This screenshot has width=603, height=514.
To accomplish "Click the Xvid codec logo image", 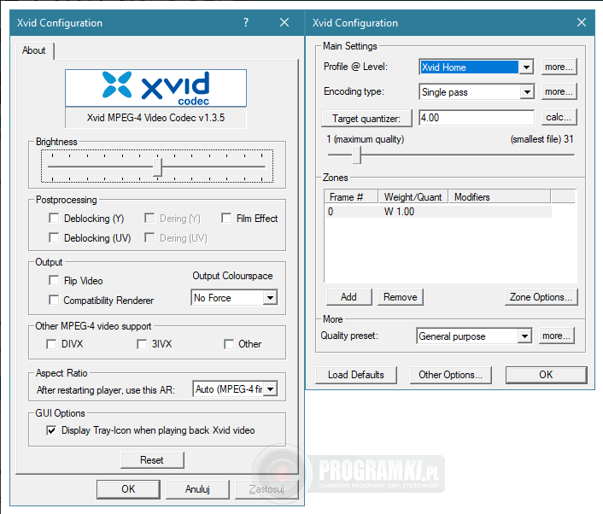I will pos(155,88).
